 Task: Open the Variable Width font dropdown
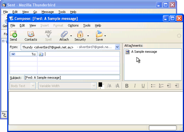click(x=93, y=86)
